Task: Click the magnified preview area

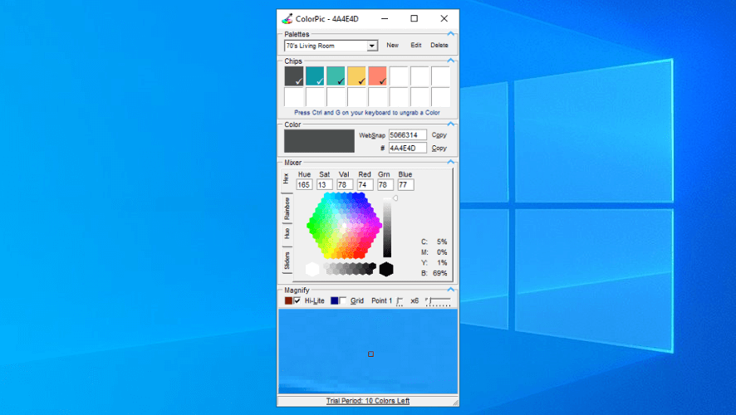Action: 367,351
